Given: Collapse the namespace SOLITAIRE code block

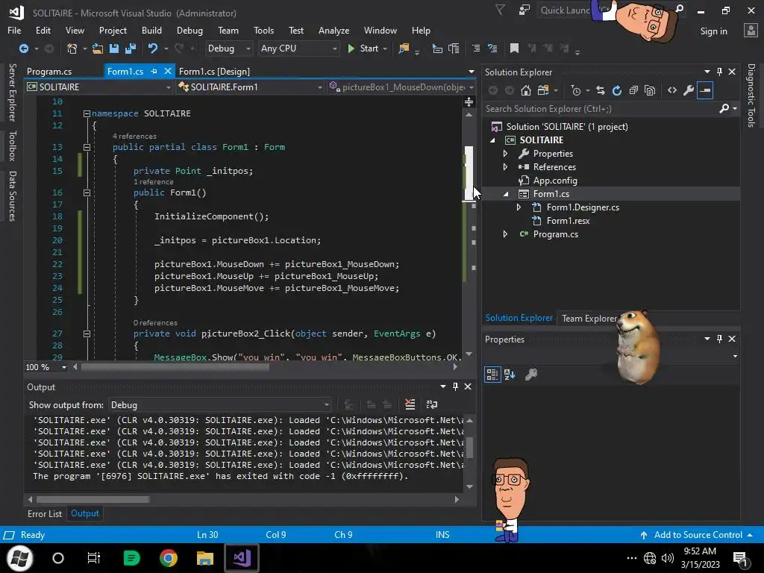Looking at the screenshot, I should [x=87, y=113].
